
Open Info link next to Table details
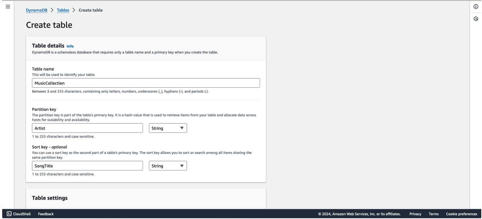click(70, 46)
